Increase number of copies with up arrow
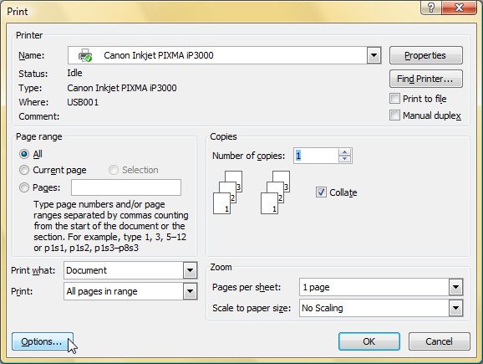The height and width of the screenshot is (364, 483). 344,152
